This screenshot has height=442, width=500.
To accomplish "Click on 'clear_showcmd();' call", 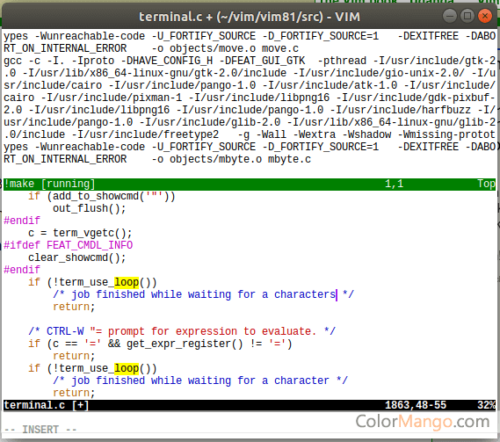I will [77, 257].
